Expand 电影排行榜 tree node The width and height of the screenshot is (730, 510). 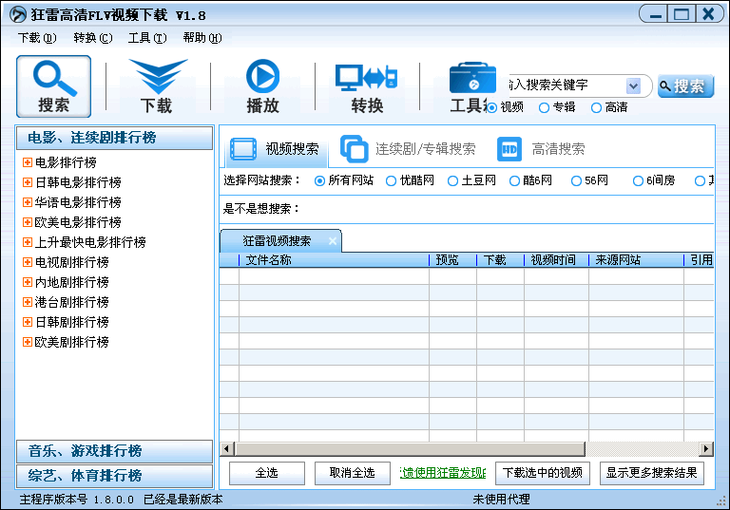(28, 162)
